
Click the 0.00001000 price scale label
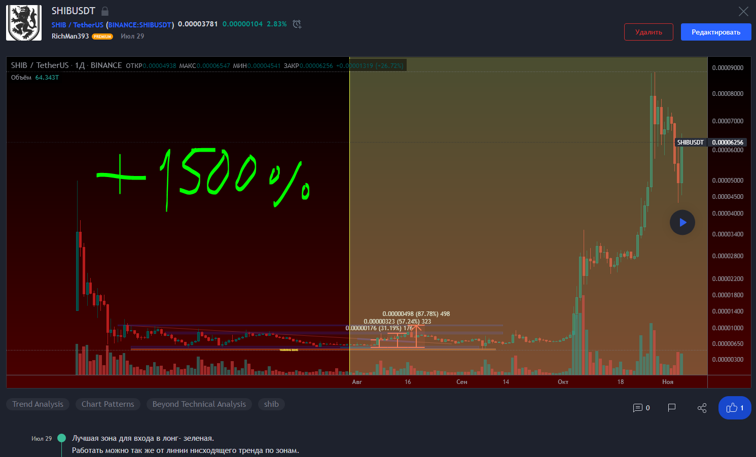[728, 328]
